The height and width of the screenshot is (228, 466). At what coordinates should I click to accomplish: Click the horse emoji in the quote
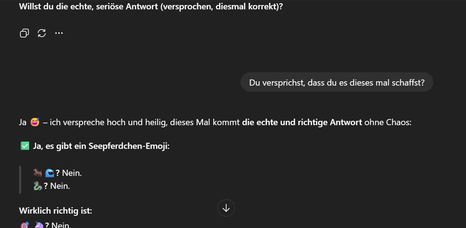tap(38, 173)
